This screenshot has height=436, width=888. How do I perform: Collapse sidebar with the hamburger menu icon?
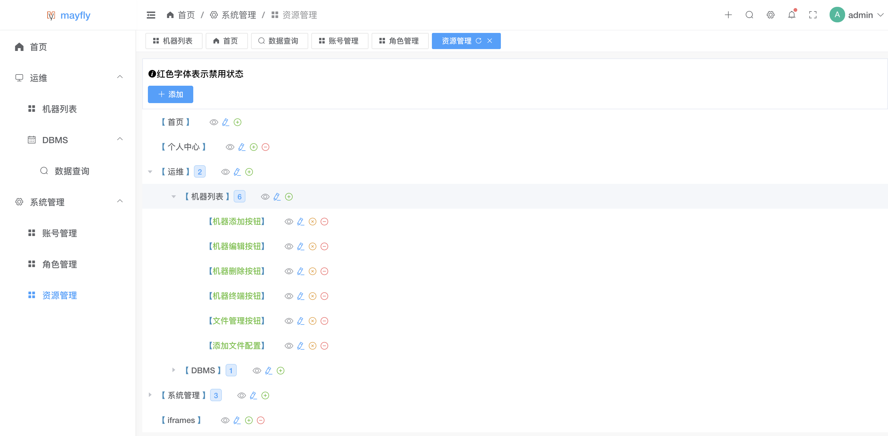151,15
